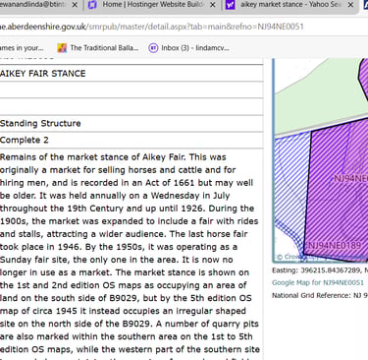Click the Easting coordinate text
Image resolution: width=368 pixels, height=360 pixels.
pyautogui.click(x=320, y=270)
